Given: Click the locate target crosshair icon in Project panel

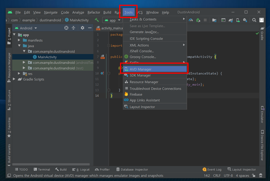Looking at the screenshot, I should pos(66,28).
